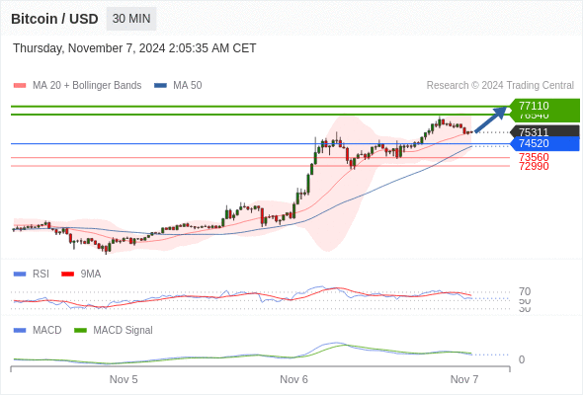This screenshot has width=583, height=395.
Task: Click the Nov 6 date axis label
Action: pyautogui.click(x=293, y=379)
